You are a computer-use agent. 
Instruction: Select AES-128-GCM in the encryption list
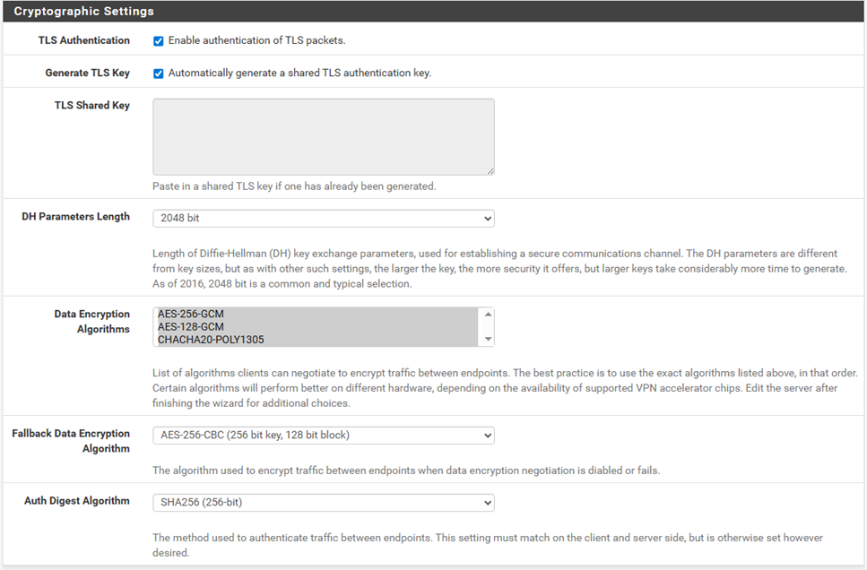tap(190, 327)
